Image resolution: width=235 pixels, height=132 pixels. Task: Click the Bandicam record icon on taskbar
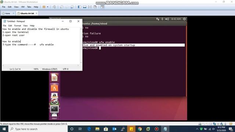pyautogui.click(x=157, y=129)
